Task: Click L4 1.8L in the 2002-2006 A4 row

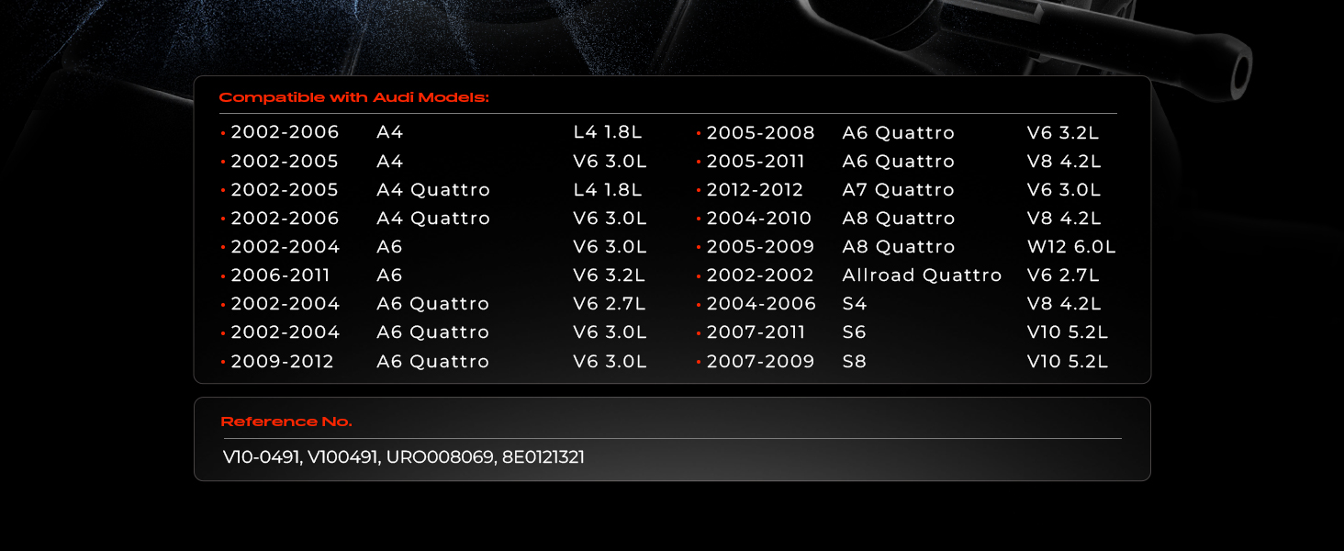Action: coord(608,133)
